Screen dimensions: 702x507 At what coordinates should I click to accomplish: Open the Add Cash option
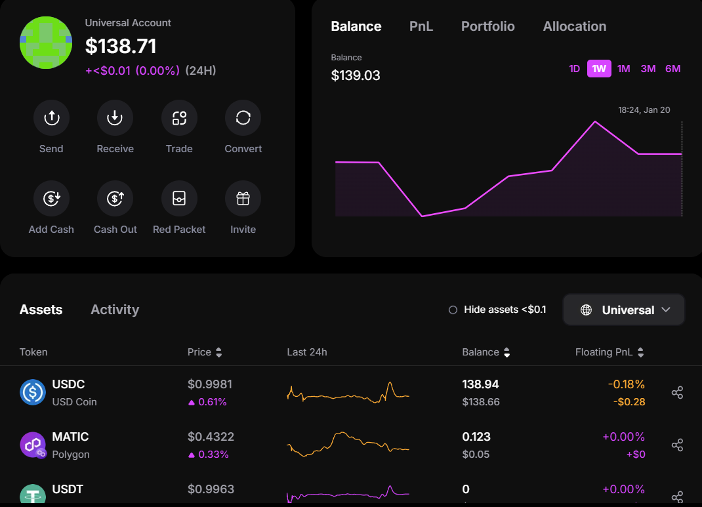point(51,197)
